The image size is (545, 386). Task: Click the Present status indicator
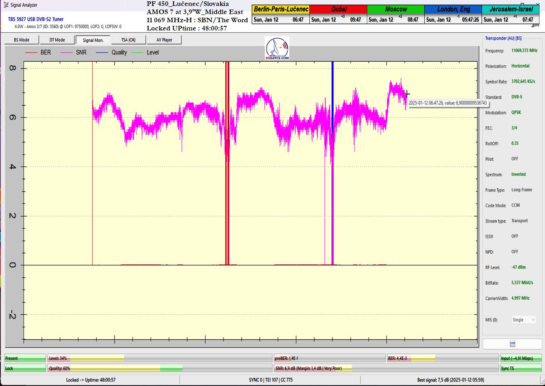coord(25,358)
